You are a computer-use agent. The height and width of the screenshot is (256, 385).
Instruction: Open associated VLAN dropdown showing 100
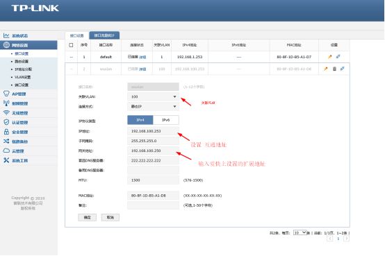(x=153, y=97)
